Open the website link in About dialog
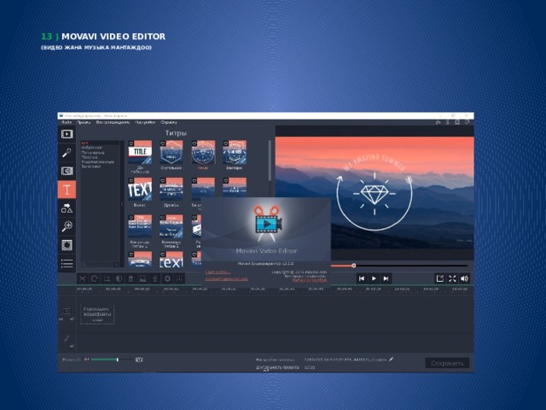546x410 pixels. click(x=218, y=272)
